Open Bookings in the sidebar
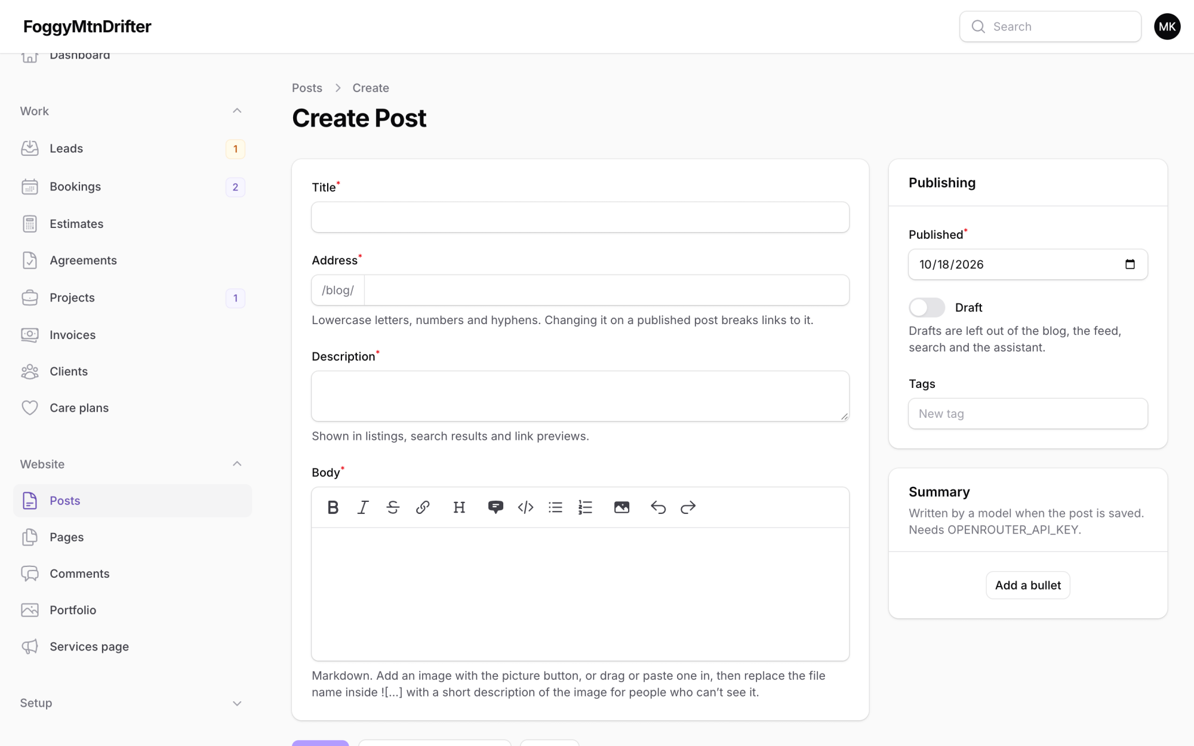1194x746 pixels. (x=133, y=187)
